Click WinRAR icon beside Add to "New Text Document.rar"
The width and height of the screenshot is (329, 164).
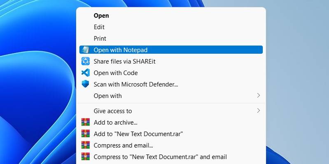(x=85, y=134)
